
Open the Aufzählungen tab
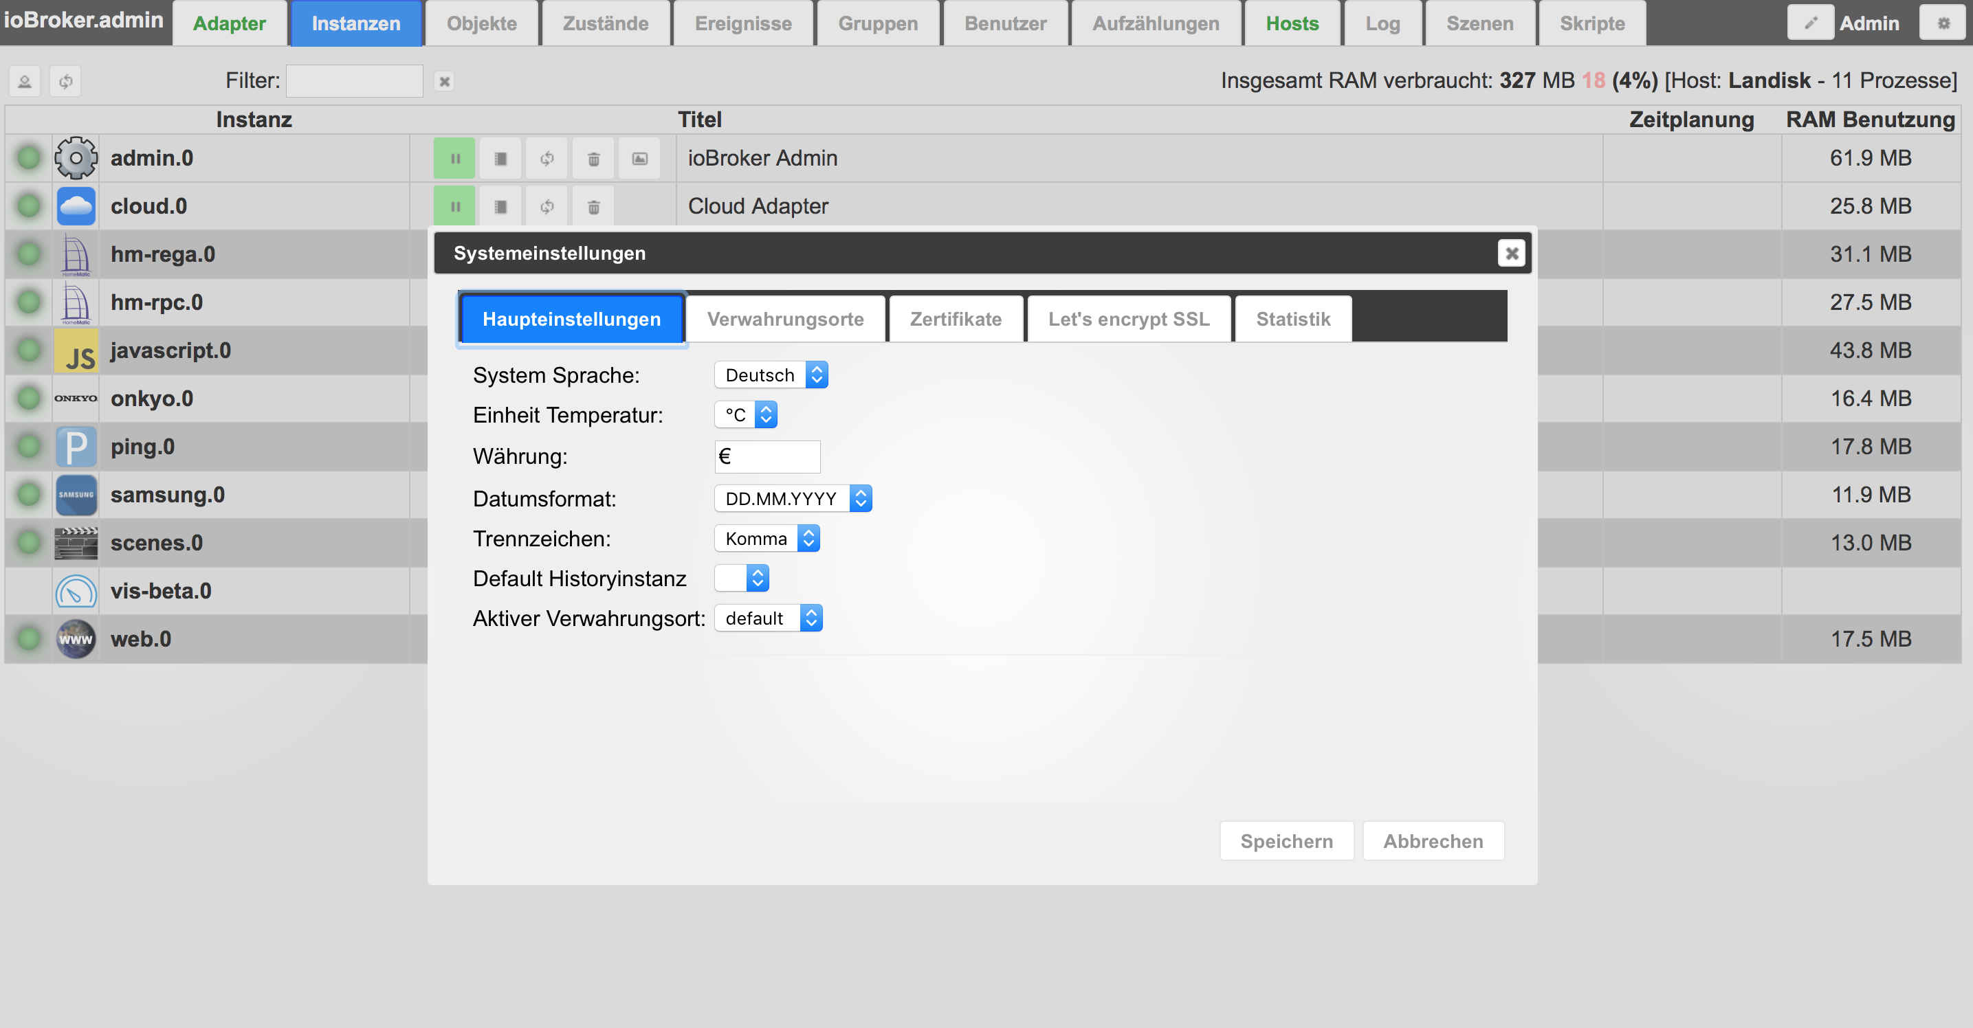[1156, 23]
